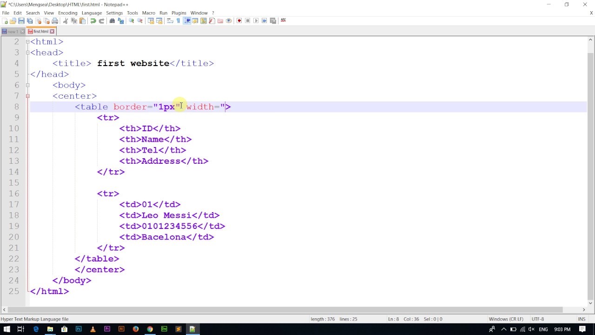Viewport: 595px width, 335px height.
Task: Collapse the head fold marker line 3
Action: [27, 53]
